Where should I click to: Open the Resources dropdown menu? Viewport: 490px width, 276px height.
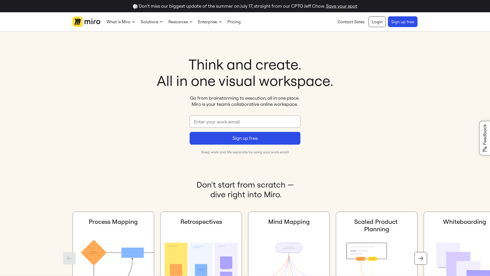(180, 22)
